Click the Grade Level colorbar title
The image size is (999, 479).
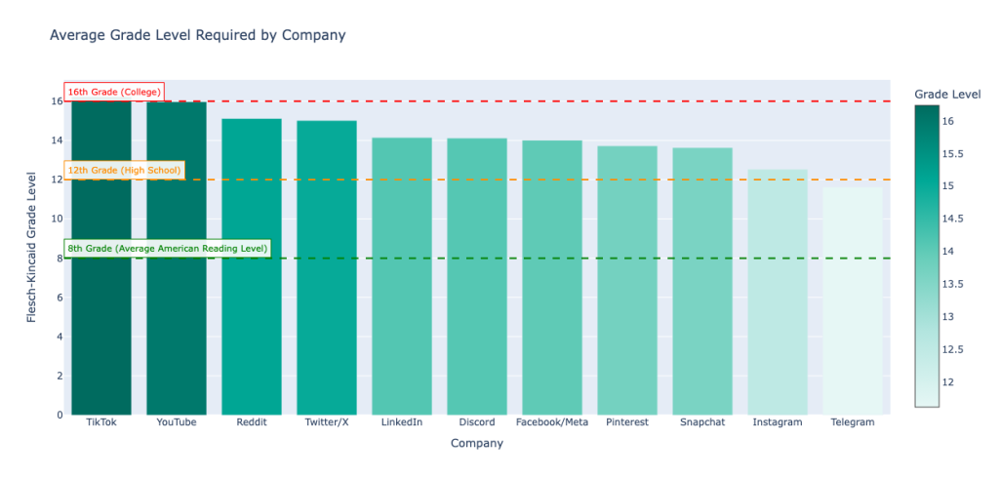(x=947, y=94)
